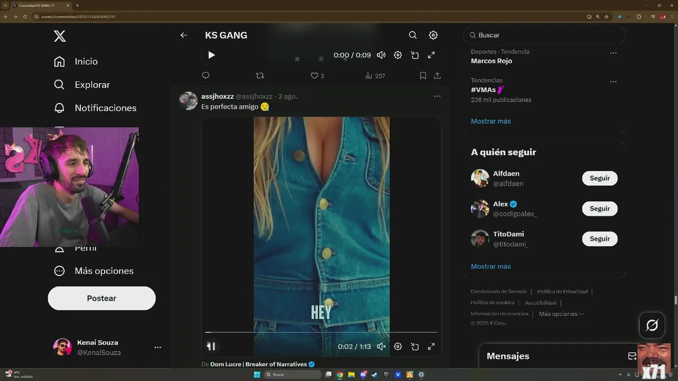
Task: Open Kenai Souza account menu dots
Action: pyautogui.click(x=157, y=347)
